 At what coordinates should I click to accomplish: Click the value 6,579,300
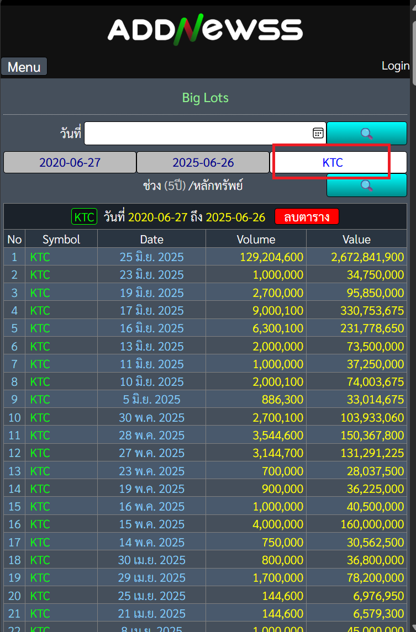click(378, 613)
